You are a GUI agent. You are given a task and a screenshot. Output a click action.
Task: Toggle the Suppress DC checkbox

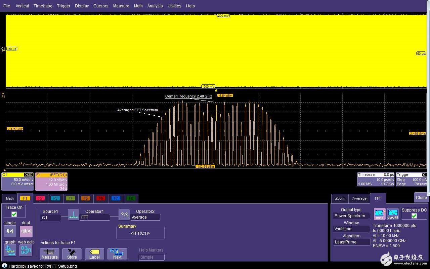pyautogui.click(x=414, y=216)
